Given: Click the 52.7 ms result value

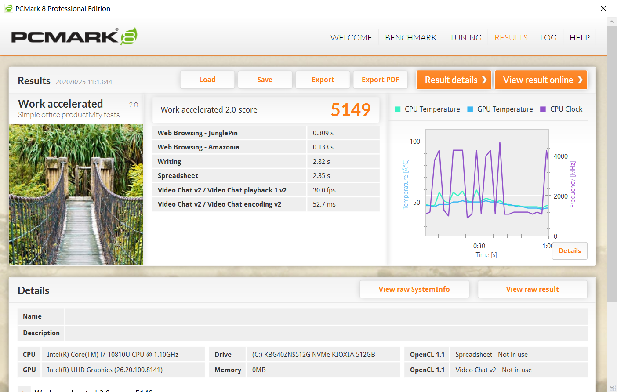Looking at the screenshot, I should coord(324,204).
